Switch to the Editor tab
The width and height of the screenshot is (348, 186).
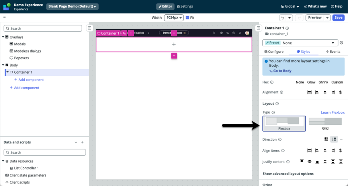tap(165, 6)
